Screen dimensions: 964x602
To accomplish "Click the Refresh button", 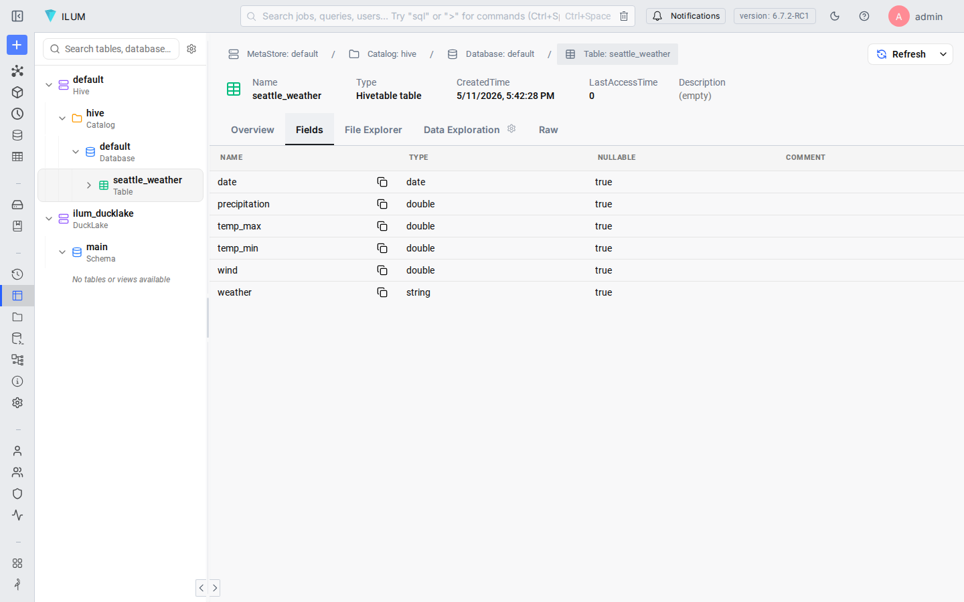I will [x=902, y=54].
